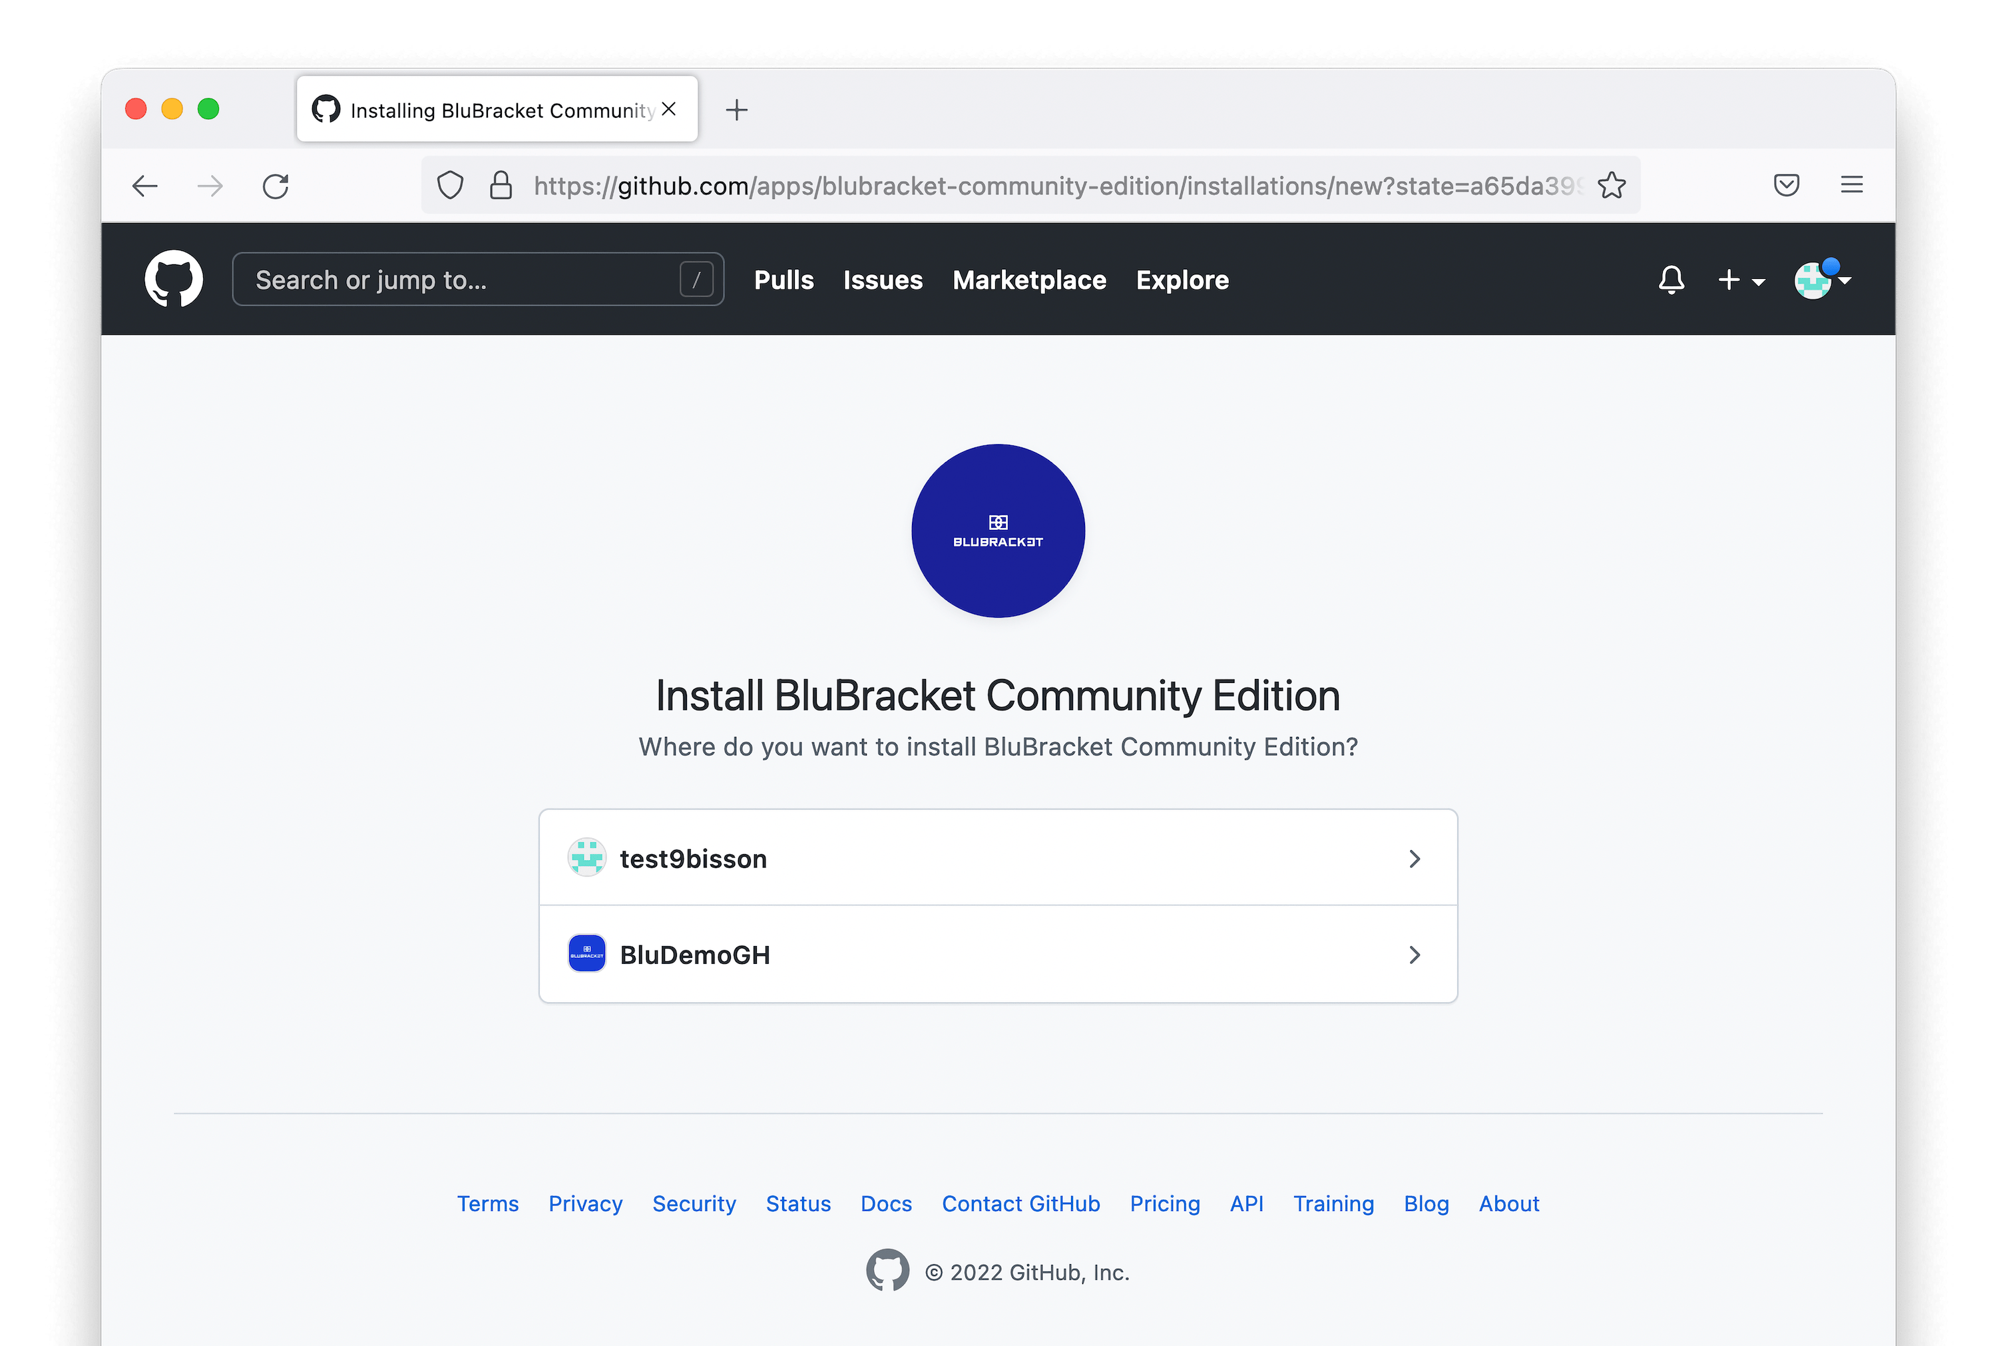Image resolution: width=1997 pixels, height=1346 pixels.
Task: Go back with the browser back arrow
Action: point(144,186)
